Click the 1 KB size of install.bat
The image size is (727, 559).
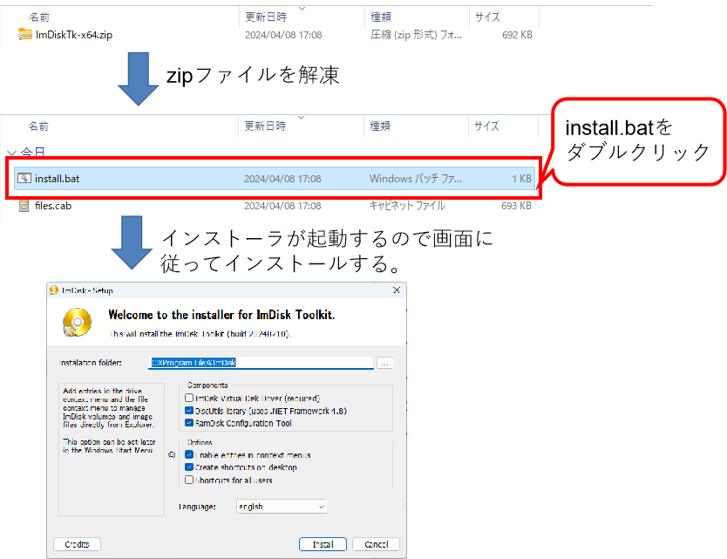(521, 179)
